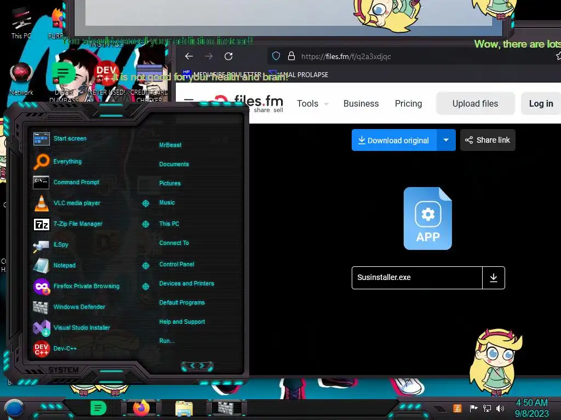Viewport: 561px width, 420px height.
Task: Open Business page link
Action: [x=361, y=103]
